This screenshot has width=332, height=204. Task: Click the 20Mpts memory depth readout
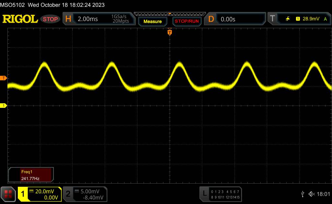tap(121, 21)
